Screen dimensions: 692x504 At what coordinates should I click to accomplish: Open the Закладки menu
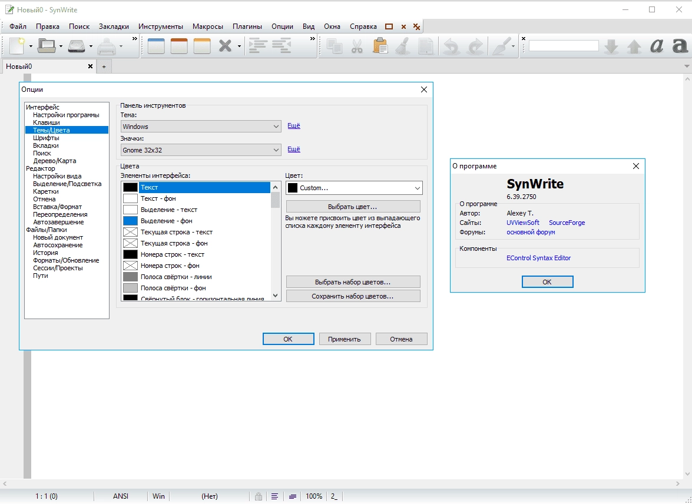[114, 26]
